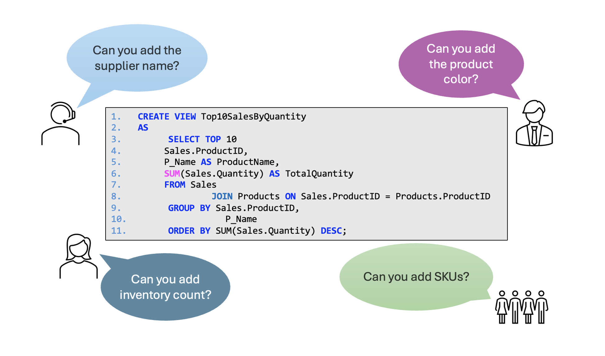Click line number 10 in the code
This screenshot has width=605, height=356.
(118, 219)
